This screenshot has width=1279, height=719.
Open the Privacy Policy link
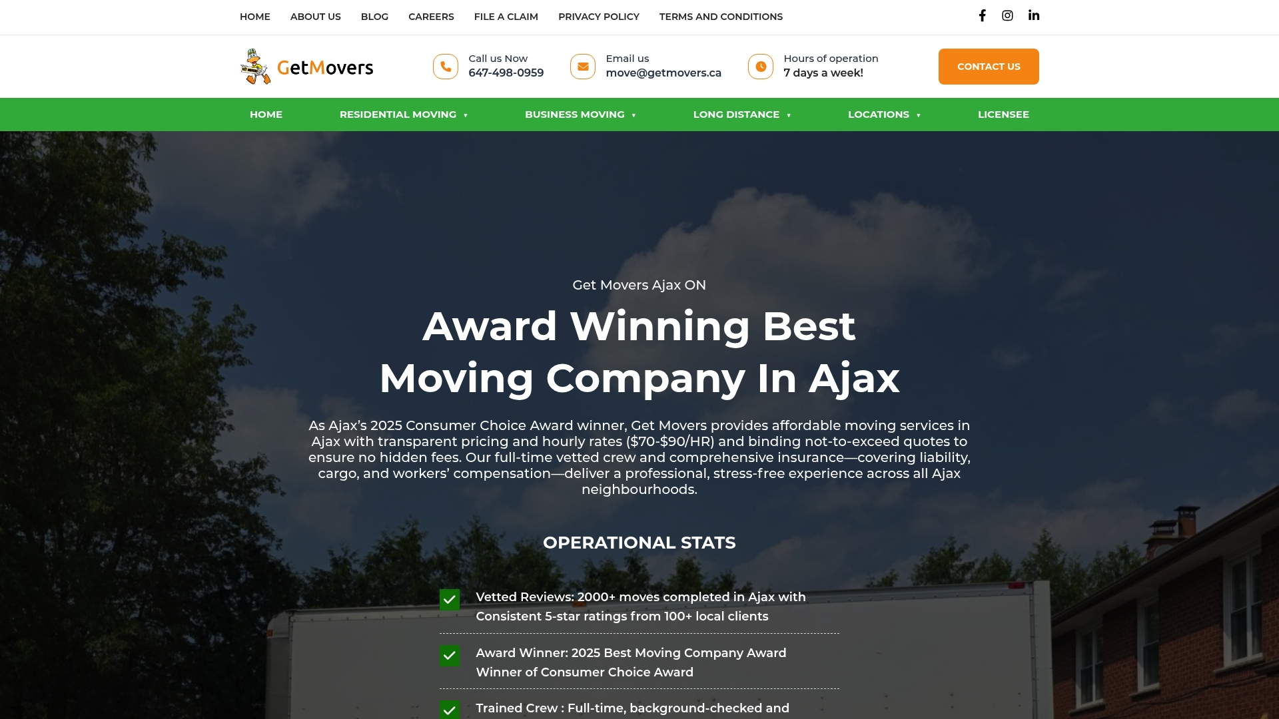[x=599, y=17]
